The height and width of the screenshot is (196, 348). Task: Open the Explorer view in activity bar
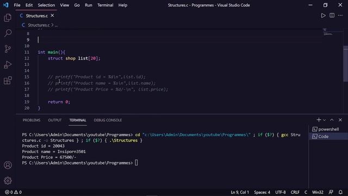click(8, 17)
